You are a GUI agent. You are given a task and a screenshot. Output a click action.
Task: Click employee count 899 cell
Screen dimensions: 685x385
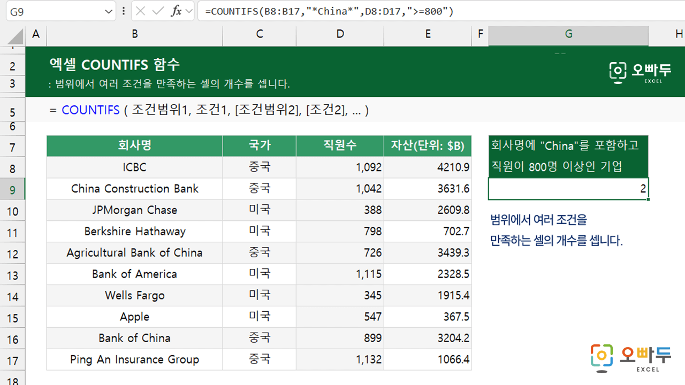click(340, 338)
